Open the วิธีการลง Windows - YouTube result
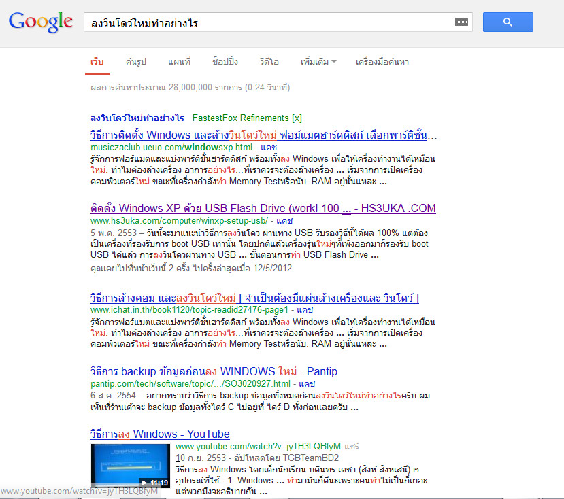Screen dimensions: 564x499 (x=160, y=434)
